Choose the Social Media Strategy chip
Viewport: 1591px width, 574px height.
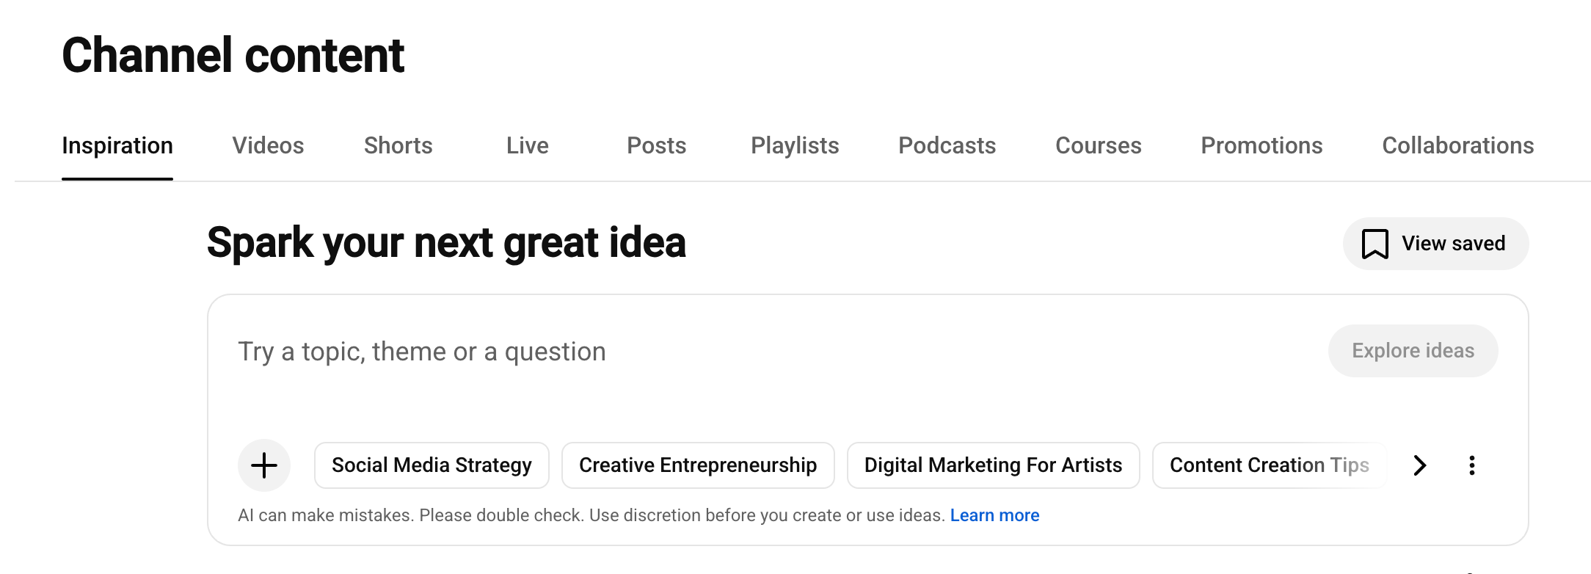click(432, 465)
